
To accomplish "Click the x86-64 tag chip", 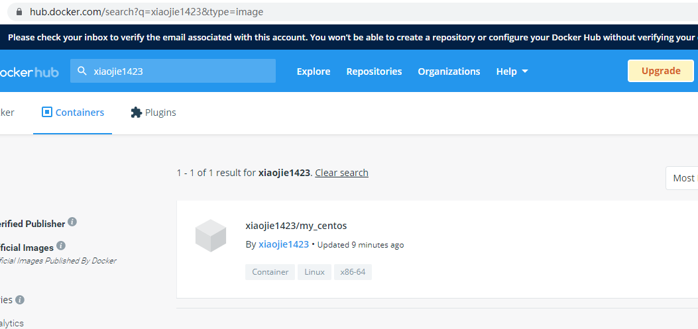I will click(353, 272).
